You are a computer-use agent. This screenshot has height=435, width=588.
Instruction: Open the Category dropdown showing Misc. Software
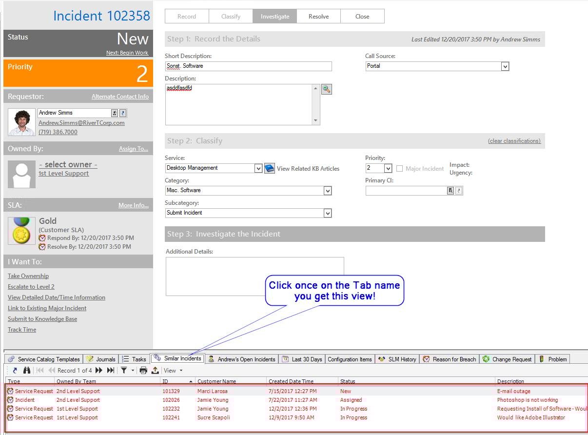coord(328,191)
